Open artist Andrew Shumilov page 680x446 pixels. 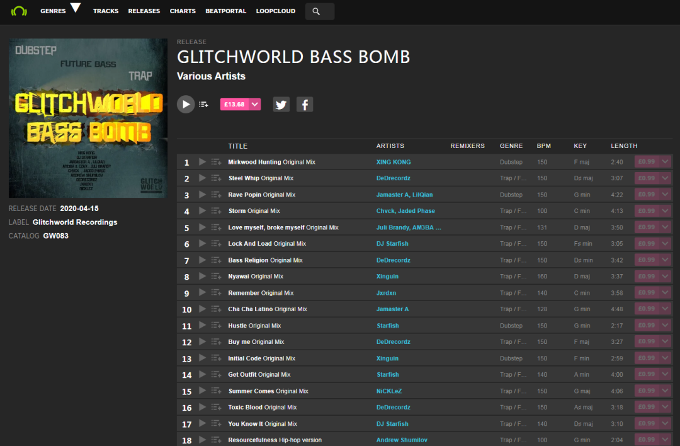pos(402,440)
